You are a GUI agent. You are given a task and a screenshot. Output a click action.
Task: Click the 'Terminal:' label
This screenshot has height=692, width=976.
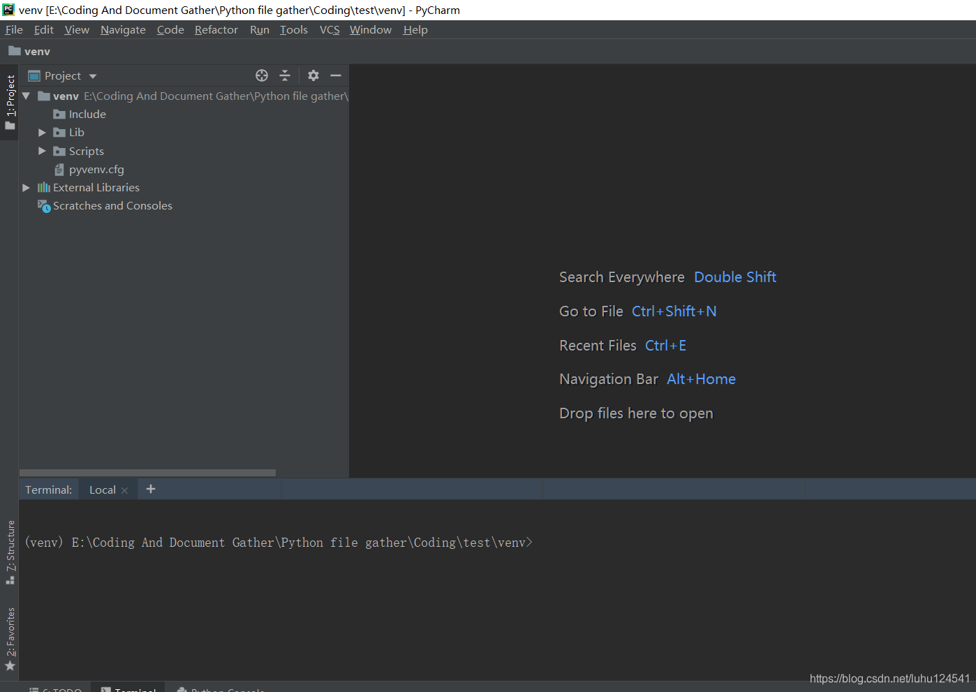tap(49, 490)
